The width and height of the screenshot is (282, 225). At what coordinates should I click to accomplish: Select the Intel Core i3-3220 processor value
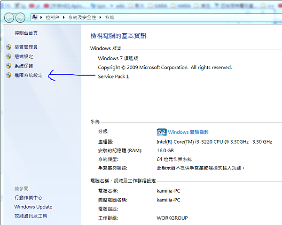click(214, 142)
